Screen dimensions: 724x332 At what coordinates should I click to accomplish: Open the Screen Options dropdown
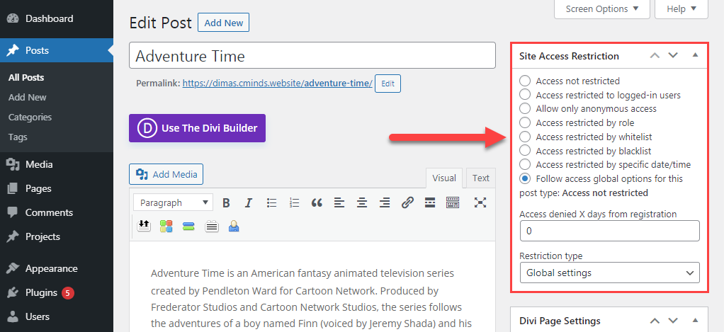point(602,8)
